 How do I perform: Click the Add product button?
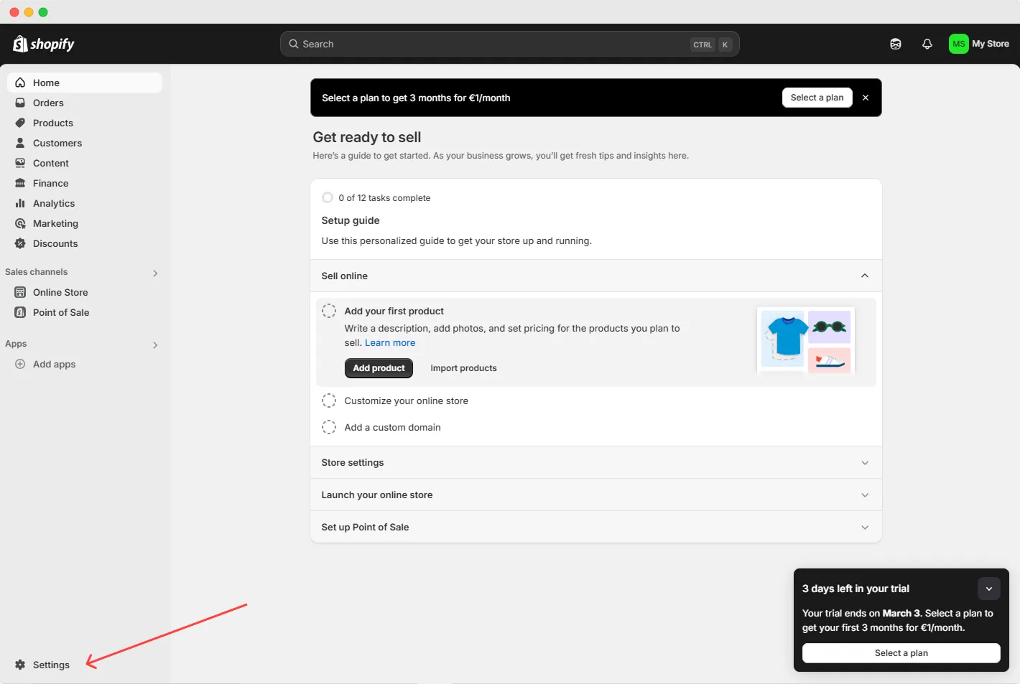click(x=379, y=367)
